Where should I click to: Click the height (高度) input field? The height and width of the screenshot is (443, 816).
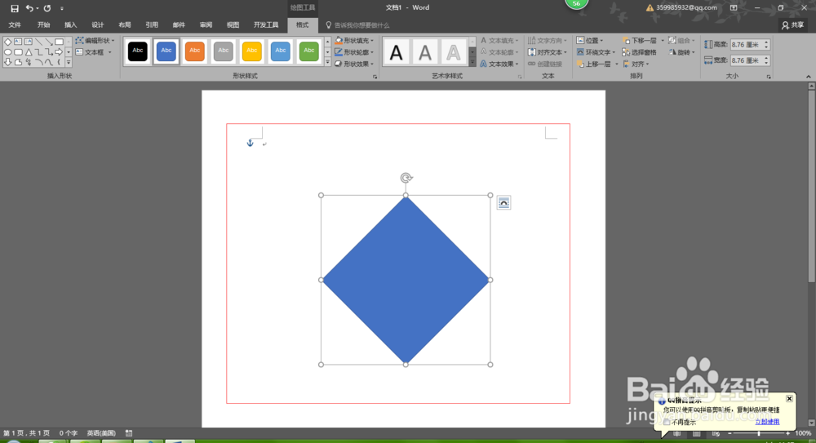pos(747,45)
